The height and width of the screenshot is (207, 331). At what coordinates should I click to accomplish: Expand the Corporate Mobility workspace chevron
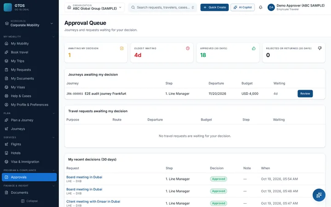51,23
